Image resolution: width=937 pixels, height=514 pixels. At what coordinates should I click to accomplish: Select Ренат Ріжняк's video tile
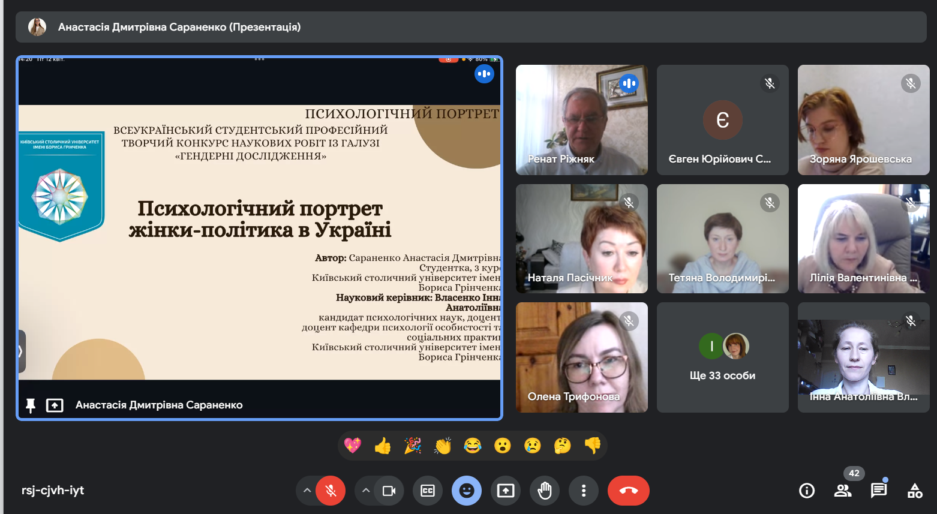[x=581, y=120]
